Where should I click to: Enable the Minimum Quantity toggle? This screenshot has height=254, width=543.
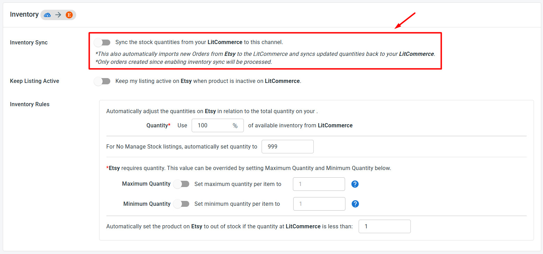click(x=181, y=204)
